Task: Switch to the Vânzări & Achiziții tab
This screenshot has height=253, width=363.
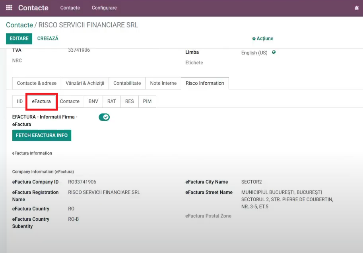Action: click(x=85, y=83)
